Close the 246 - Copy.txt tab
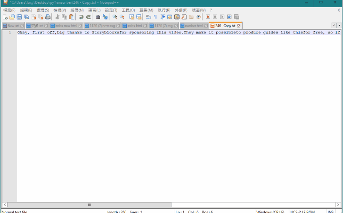This screenshot has height=213, width=343. click(239, 26)
